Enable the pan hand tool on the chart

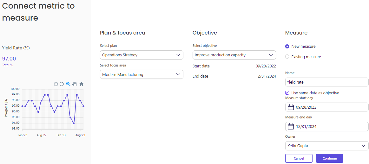(75, 84)
